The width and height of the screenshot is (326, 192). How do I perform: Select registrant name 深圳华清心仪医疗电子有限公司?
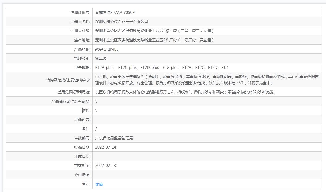point(121,22)
